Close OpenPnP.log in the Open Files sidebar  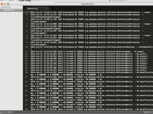pos(2,10)
